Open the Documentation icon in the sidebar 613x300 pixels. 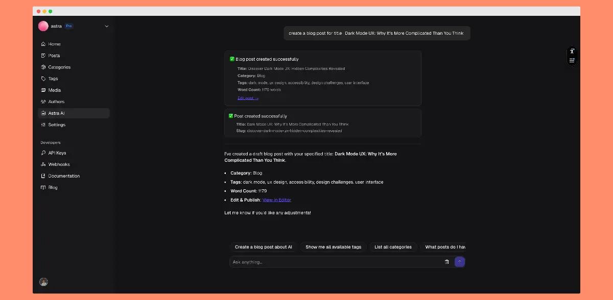(44, 176)
